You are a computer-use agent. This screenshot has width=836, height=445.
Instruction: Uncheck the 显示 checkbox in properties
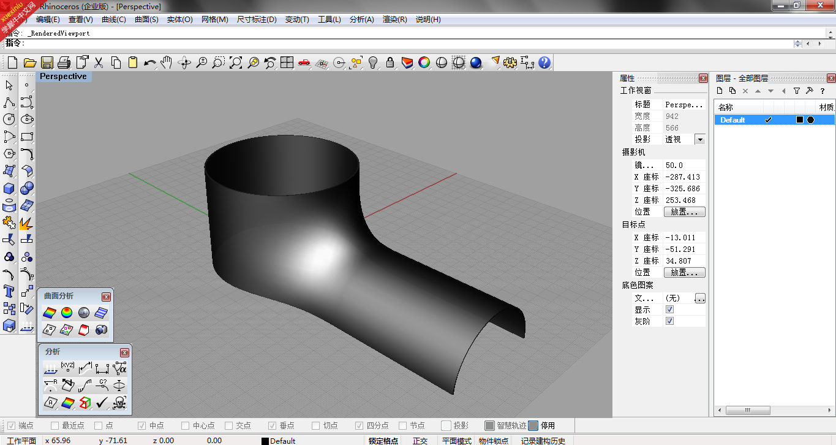669,310
